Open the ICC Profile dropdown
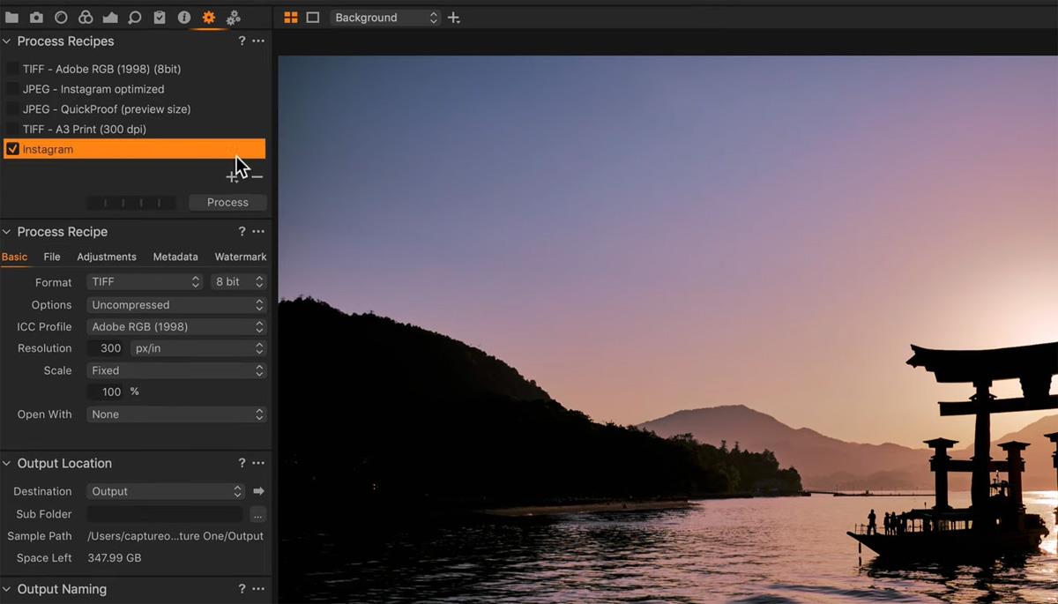The width and height of the screenshot is (1058, 604). click(x=176, y=327)
